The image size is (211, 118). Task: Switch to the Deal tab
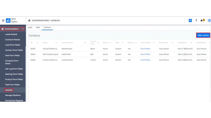coord(38,27)
